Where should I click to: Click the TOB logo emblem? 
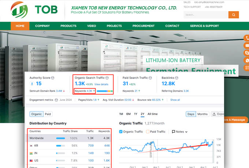19,9
